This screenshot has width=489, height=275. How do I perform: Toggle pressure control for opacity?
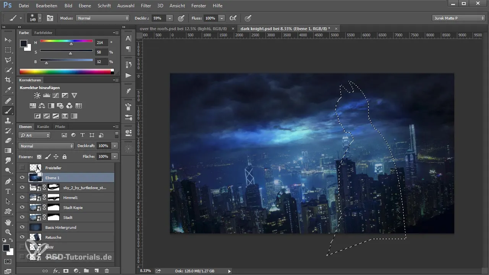tap(181, 18)
